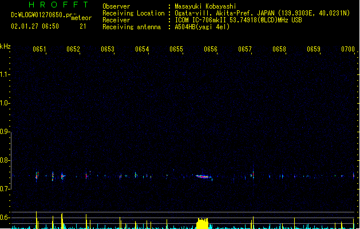Click the 0.8 kHz frequency label

click(5, 160)
